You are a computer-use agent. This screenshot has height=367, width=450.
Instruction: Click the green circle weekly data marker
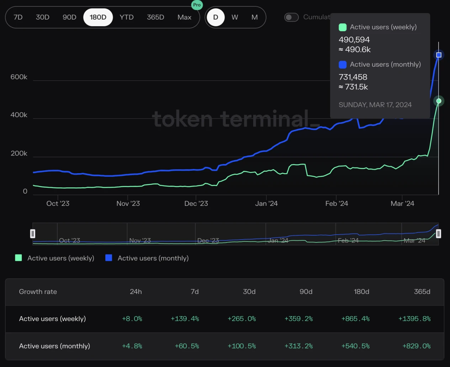(439, 101)
